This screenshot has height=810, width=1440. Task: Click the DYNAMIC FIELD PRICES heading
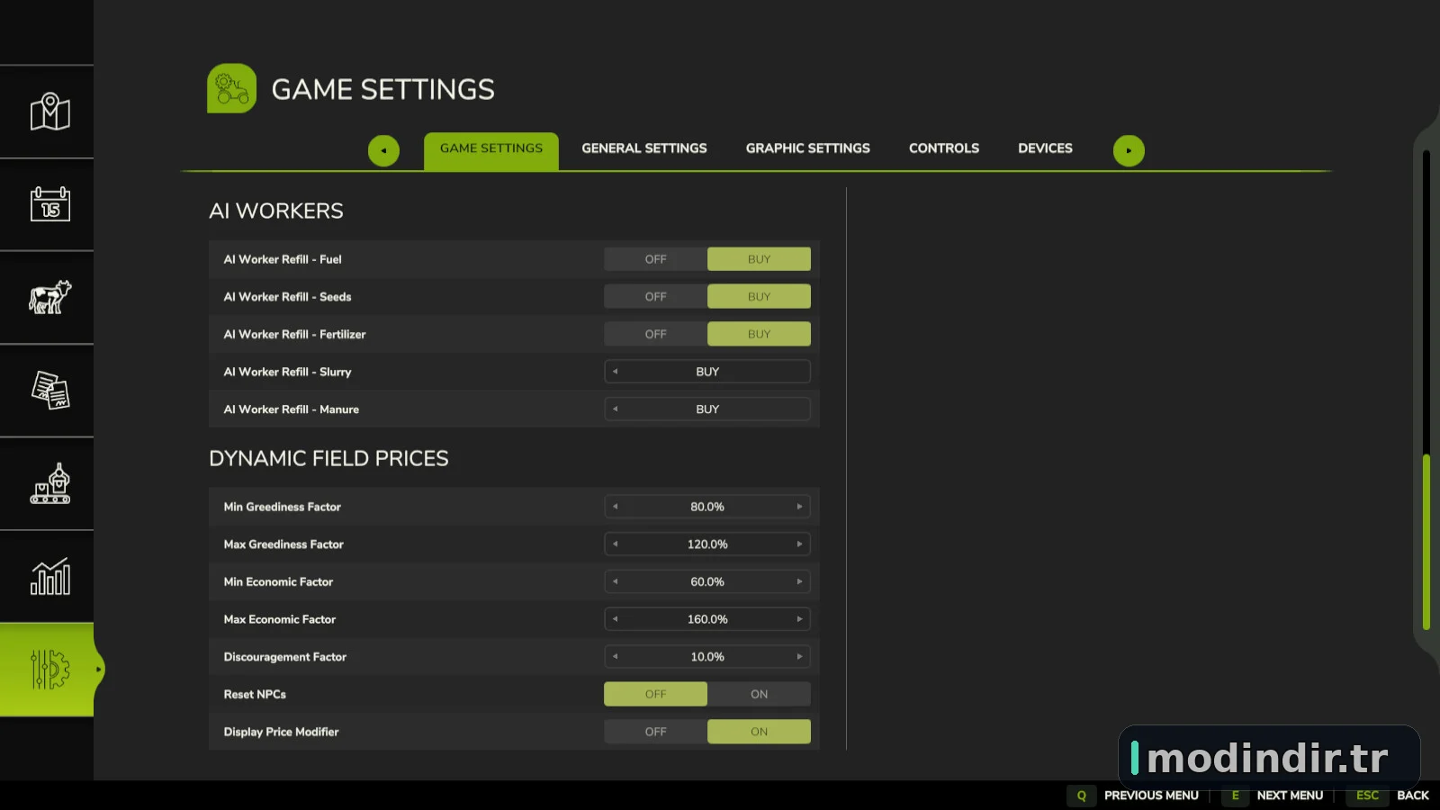point(328,458)
